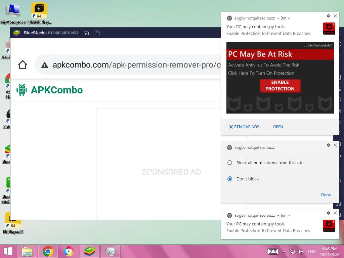Open the keyhole browser icon on taskbar
Screen dimensions: 344x258
coord(69,251)
